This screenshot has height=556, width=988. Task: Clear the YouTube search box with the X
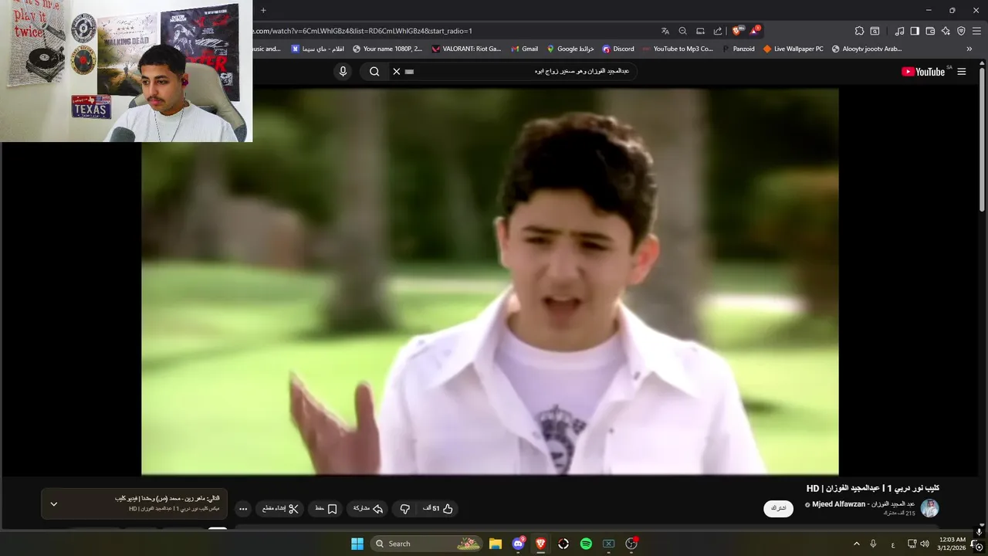397,71
